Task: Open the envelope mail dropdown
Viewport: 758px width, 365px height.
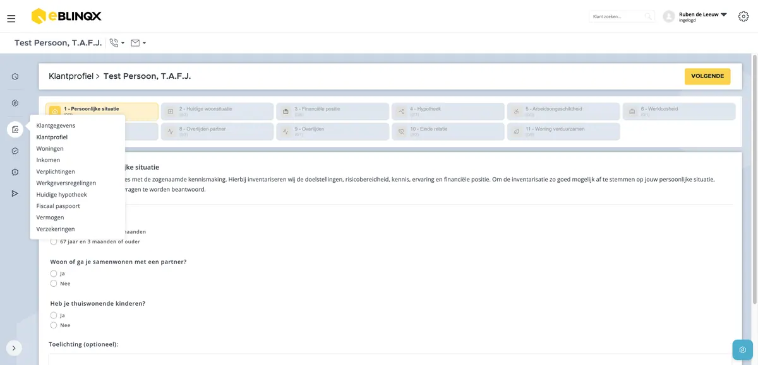Action: point(138,43)
